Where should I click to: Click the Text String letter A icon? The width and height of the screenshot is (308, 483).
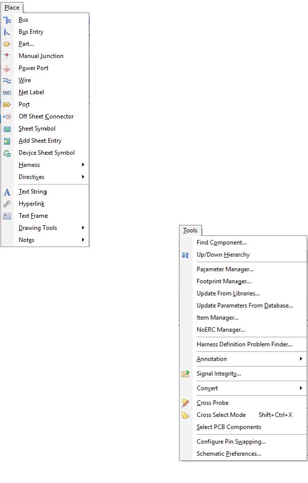pos(7,192)
